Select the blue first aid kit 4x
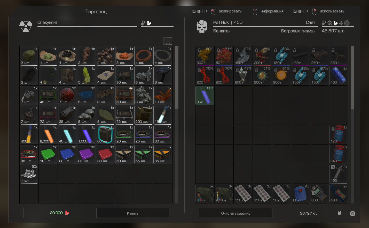 [x=300, y=193]
